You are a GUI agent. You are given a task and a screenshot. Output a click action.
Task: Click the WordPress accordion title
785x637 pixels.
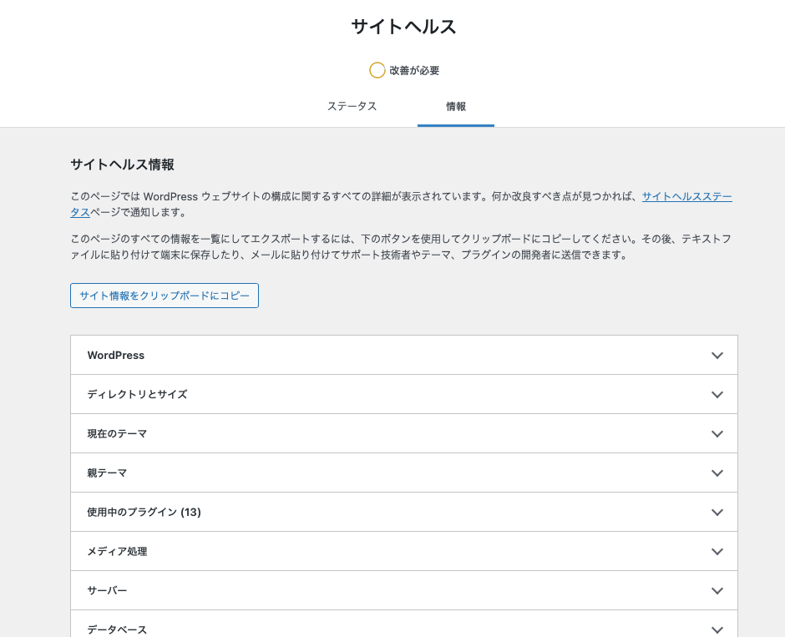[115, 356]
